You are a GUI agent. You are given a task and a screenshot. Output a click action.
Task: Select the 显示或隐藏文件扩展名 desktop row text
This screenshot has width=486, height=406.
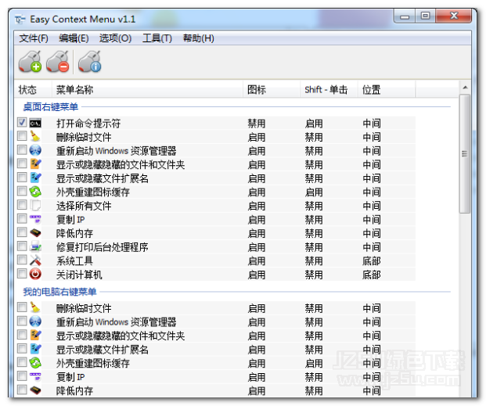(103, 178)
